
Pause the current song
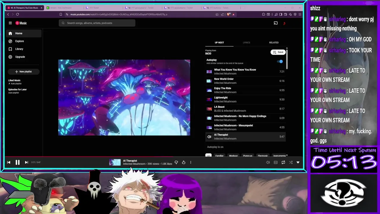pos(18,162)
